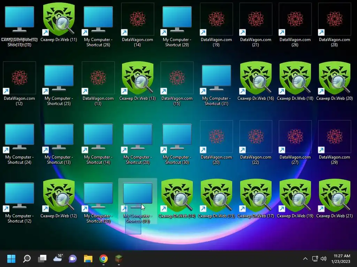Open File Explorer from the taskbar
This screenshot has width=357, height=267.
88,258
